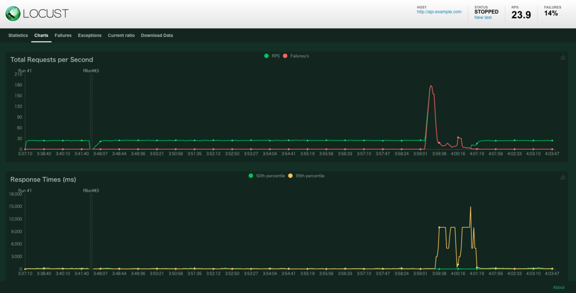
Task: Download the Response Times chart image
Action: (563, 177)
